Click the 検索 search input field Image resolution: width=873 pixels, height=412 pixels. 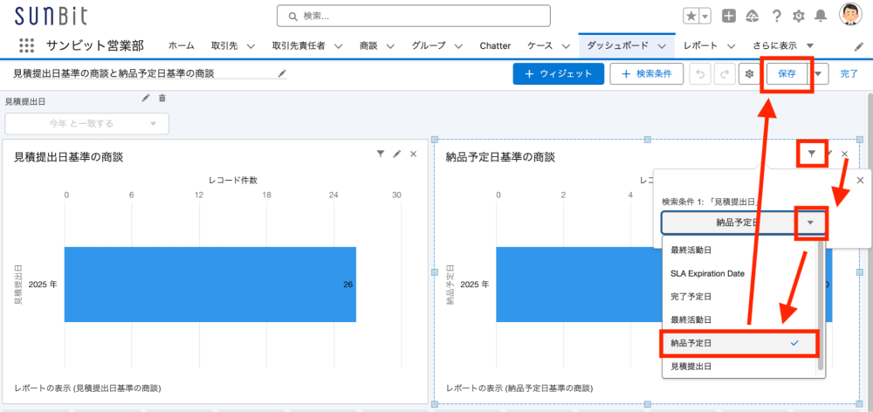click(414, 16)
